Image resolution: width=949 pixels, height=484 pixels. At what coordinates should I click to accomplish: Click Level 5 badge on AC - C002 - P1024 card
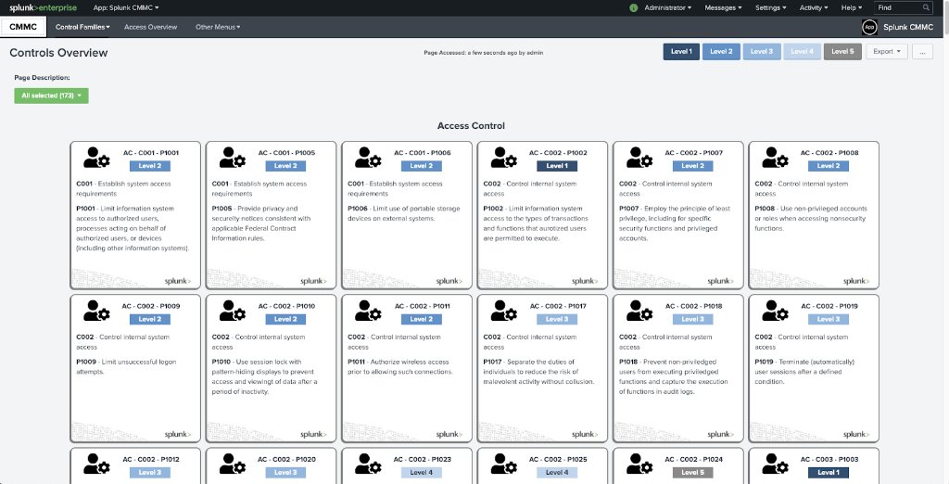pyautogui.click(x=692, y=473)
